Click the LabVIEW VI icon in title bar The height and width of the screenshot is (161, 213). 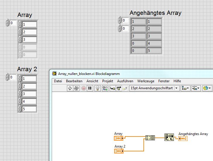point(54,74)
